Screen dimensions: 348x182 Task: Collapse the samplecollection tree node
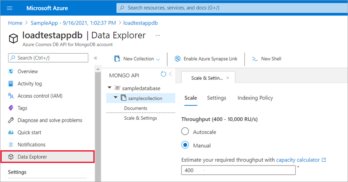(115, 98)
